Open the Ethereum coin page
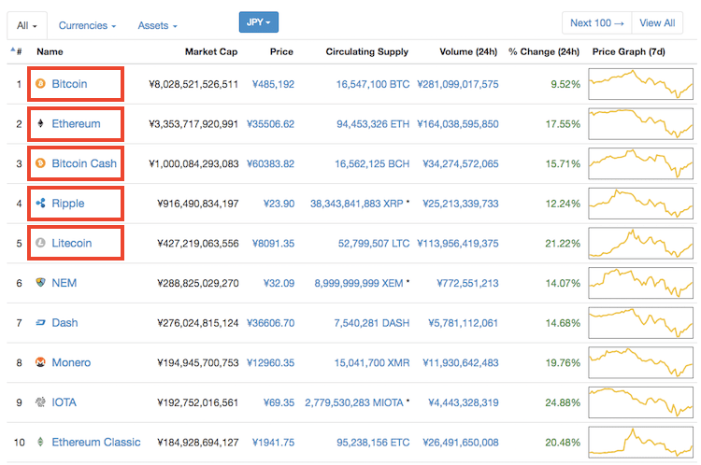The height and width of the screenshot is (465, 701). tap(76, 123)
